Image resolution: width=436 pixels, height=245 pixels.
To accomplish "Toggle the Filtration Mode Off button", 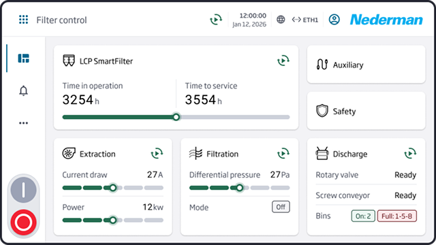I will (281, 207).
